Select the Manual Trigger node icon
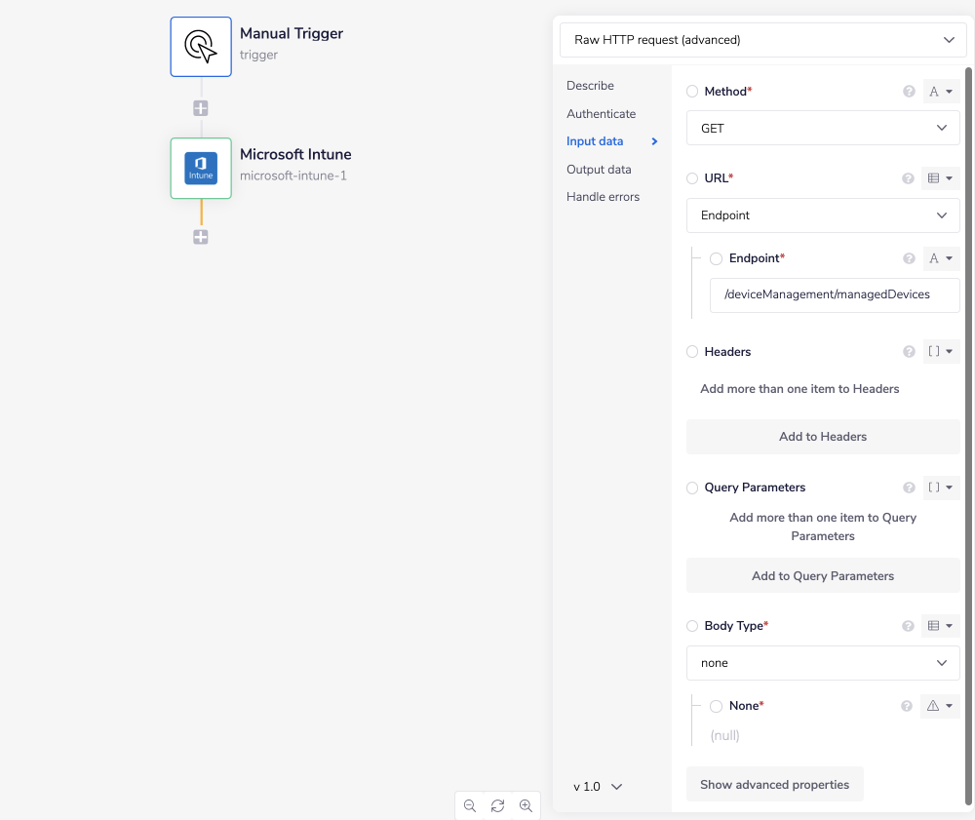 pyautogui.click(x=200, y=46)
